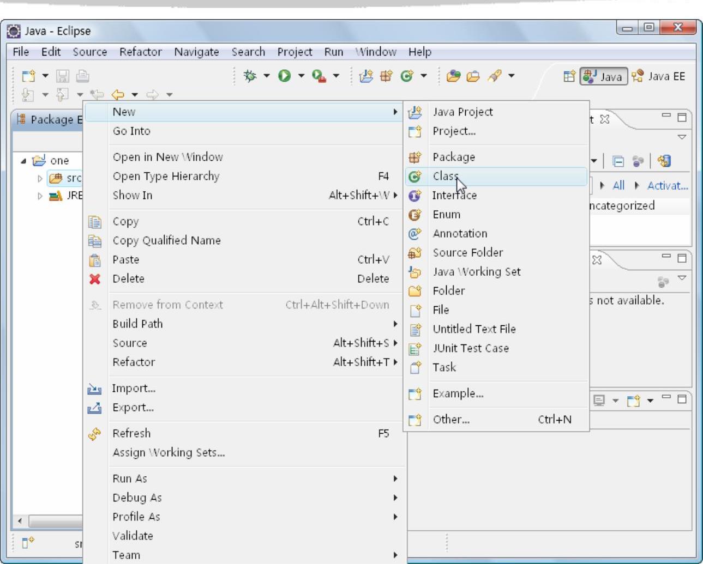Image resolution: width=703 pixels, height=564 pixels.
Task: Collapse the 'one' project tree node
Action: click(x=23, y=161)
